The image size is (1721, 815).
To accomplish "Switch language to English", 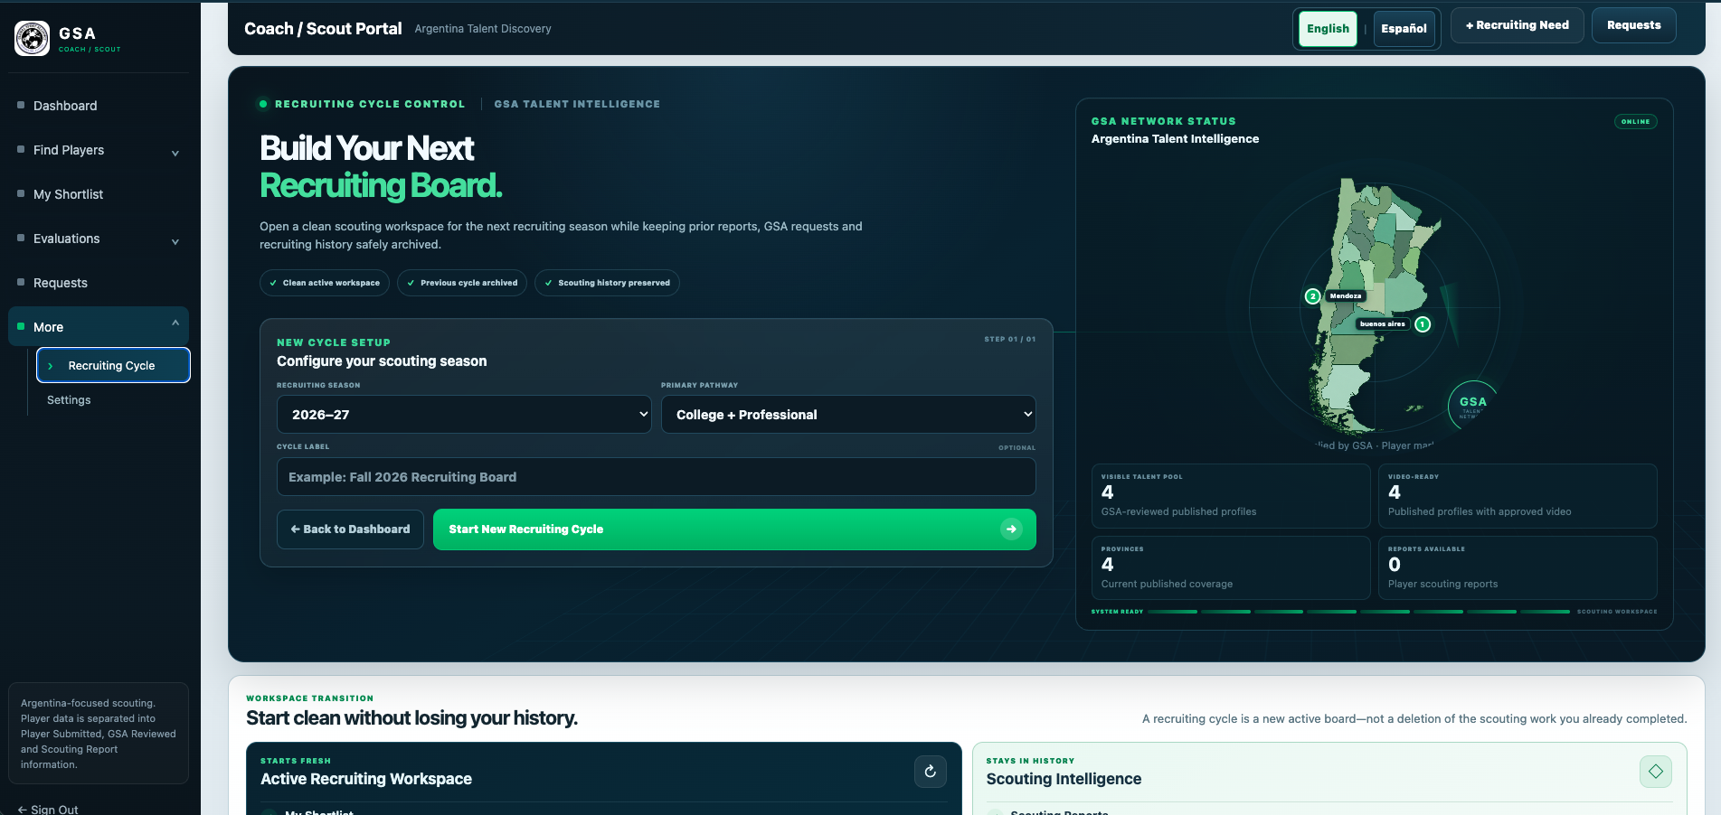I will pyautogui.click(x=1328, y=29).
